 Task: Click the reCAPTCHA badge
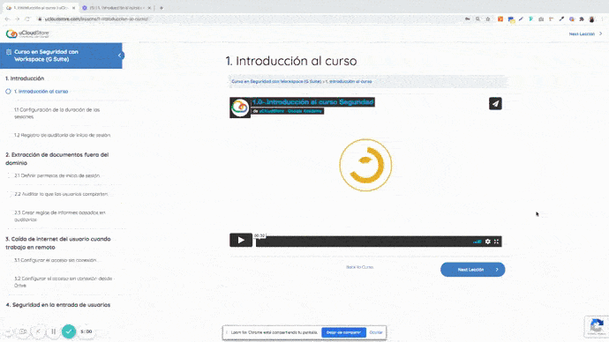click(x=597, y=326)
